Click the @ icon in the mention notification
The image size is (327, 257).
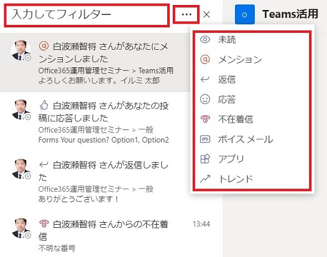pos(44,45)
